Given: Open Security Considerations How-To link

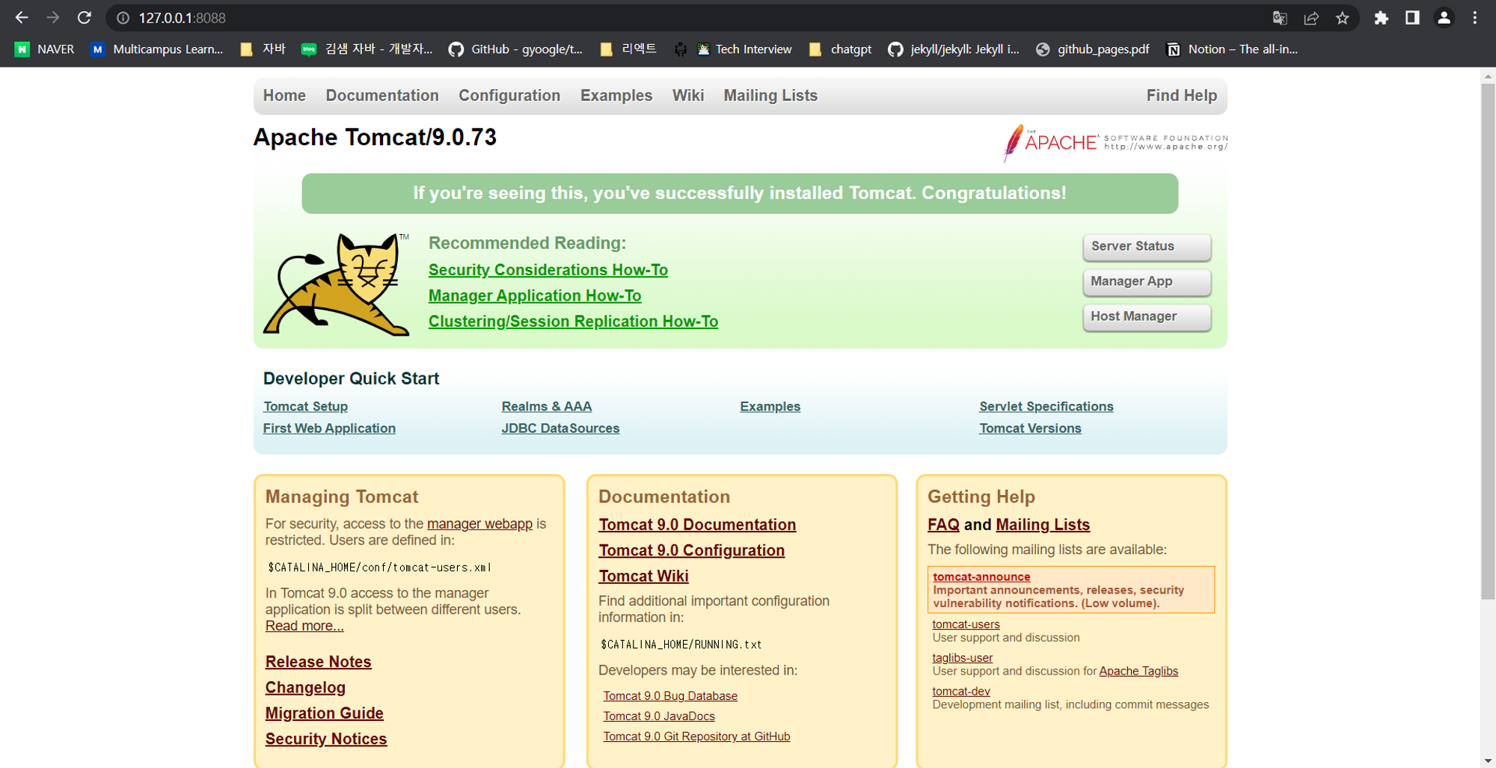Looking at the screenshot, I should [x=548, y=270].
